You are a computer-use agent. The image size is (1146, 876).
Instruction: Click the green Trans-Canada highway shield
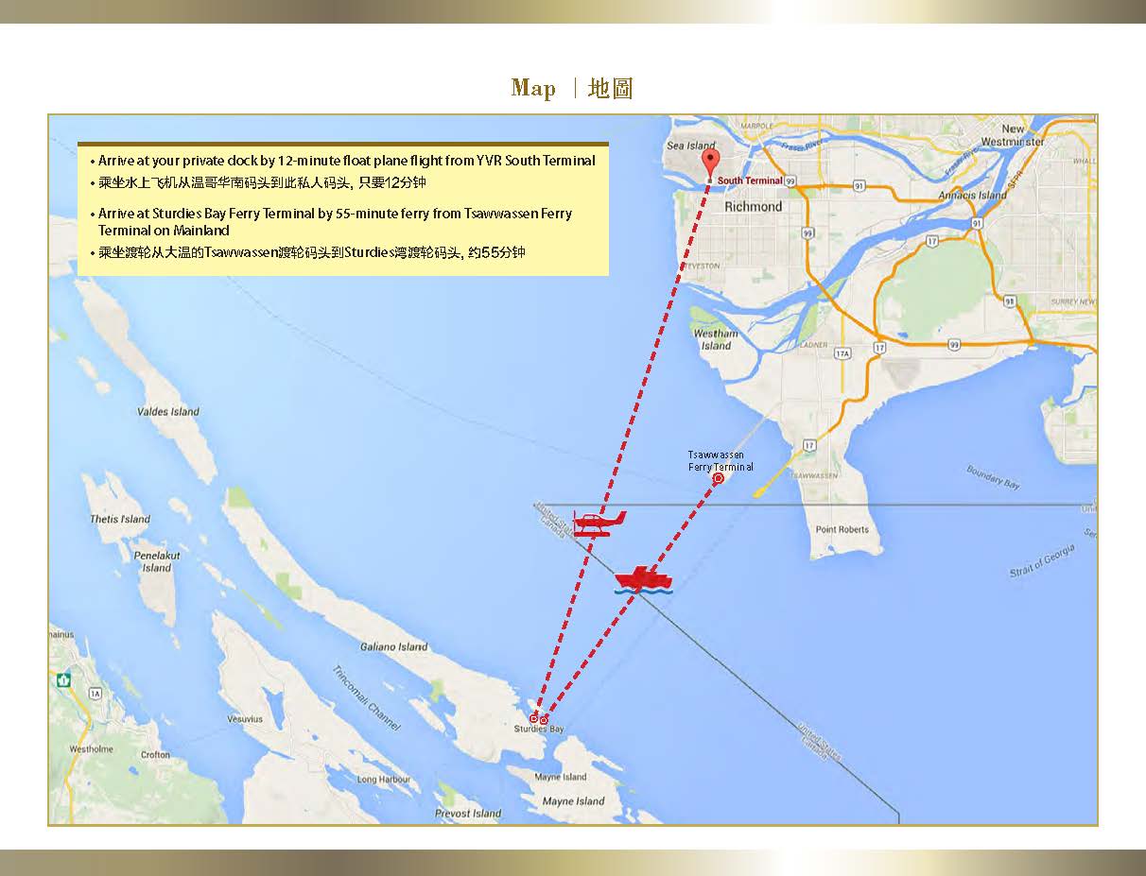[63, 679]
